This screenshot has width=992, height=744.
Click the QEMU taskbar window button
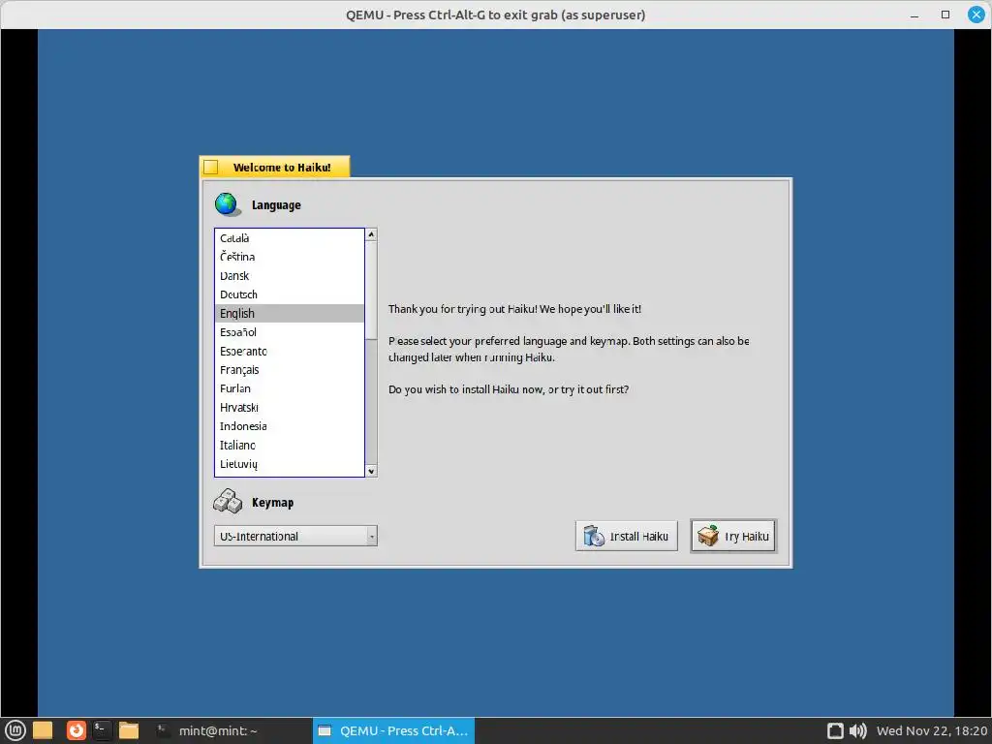pyautogui.click(x=393, y=730)
